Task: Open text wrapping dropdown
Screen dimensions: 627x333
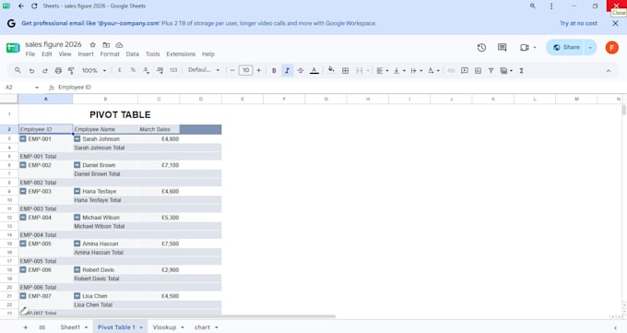Action: pyautogui.click(x=416, y=70)
